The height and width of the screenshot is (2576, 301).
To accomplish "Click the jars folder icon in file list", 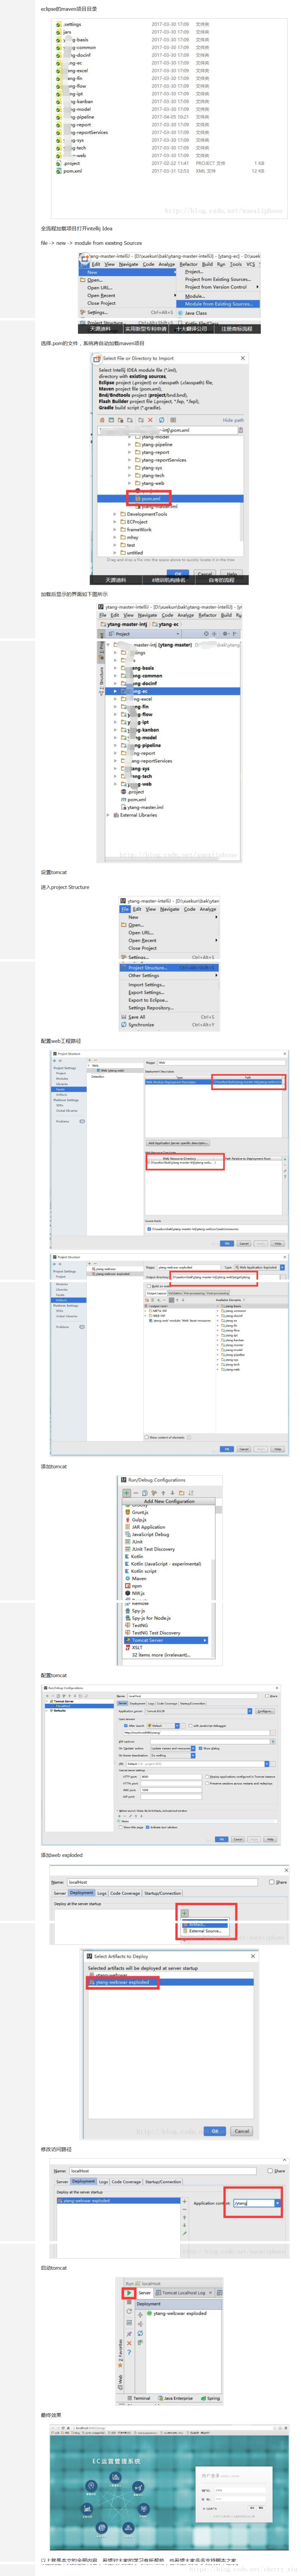I will coord(59,32).
